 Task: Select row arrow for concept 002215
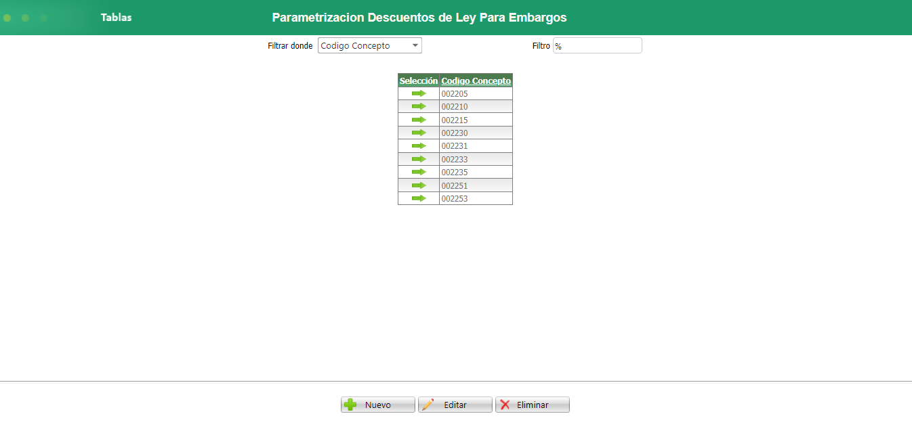tap(419, 120)
